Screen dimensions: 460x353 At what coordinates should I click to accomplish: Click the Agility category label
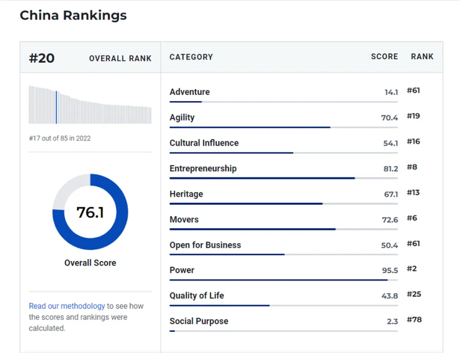(x=182, y=118)
